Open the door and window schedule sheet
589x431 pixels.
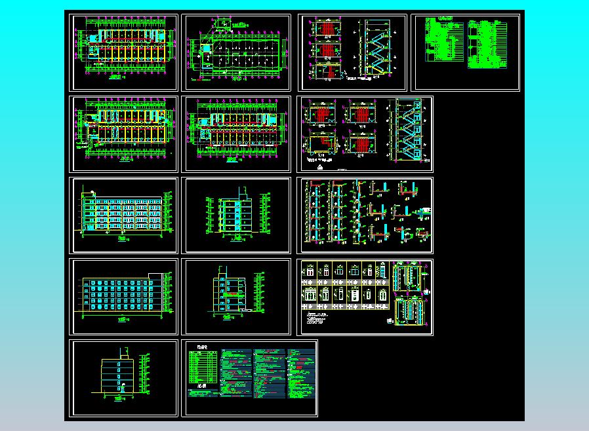pyautogui.click(x=365, y=297)
